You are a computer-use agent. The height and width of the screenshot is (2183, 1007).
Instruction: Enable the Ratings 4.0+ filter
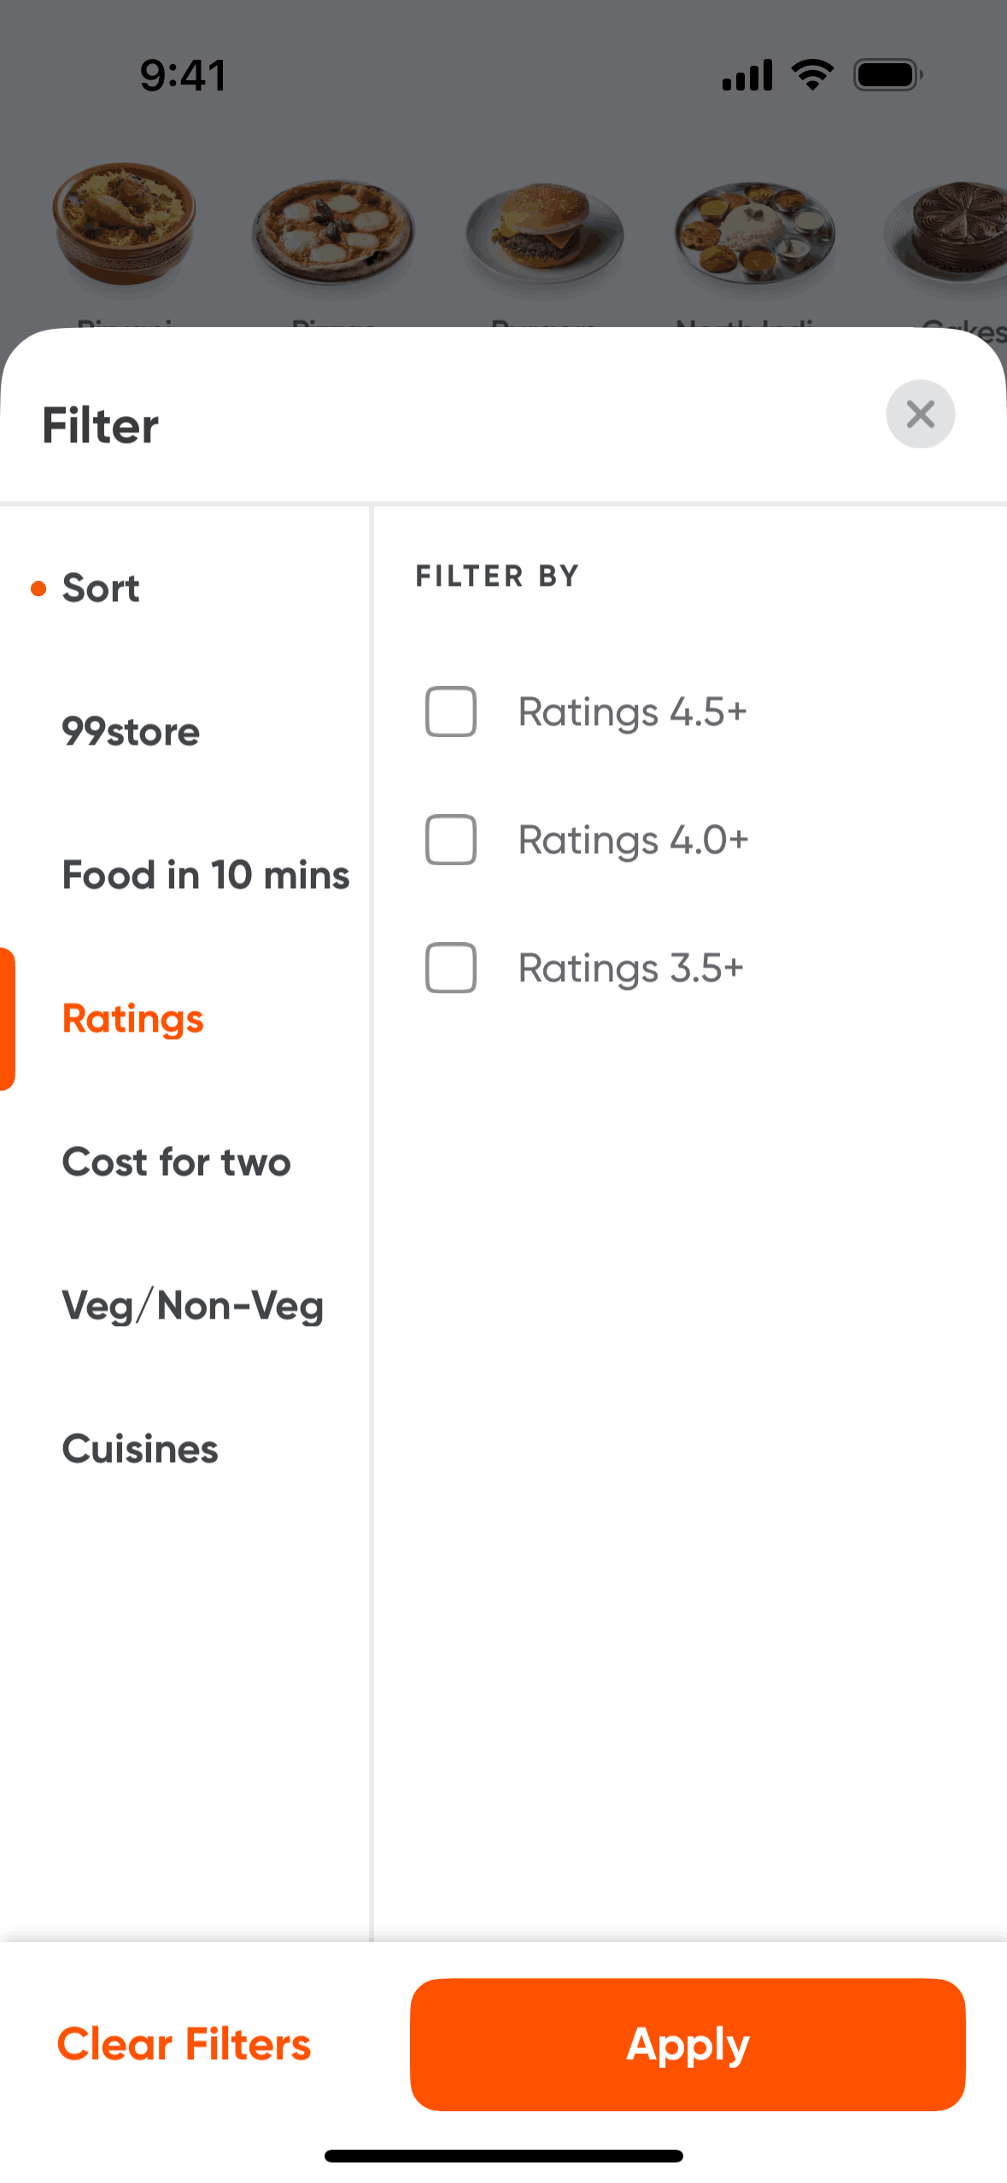(451, 840)
